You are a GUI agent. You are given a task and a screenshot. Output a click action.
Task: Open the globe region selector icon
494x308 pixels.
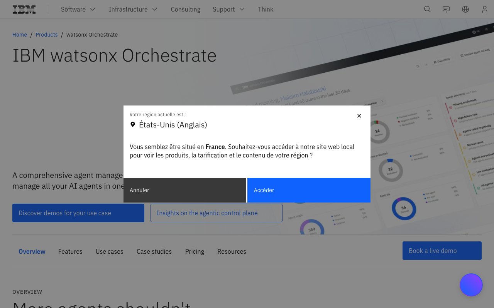[465, 9]
